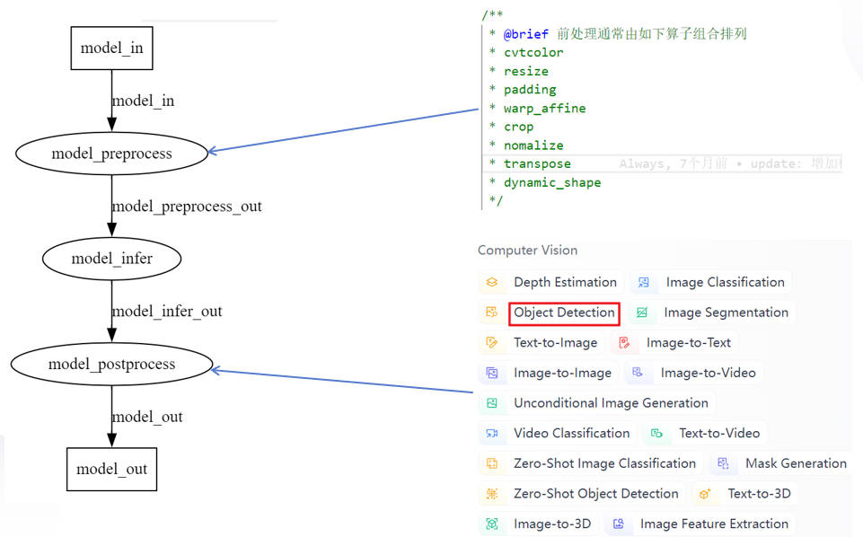Click the model_infer ellipse node
The image size is (863, 537).
point(111,259)
